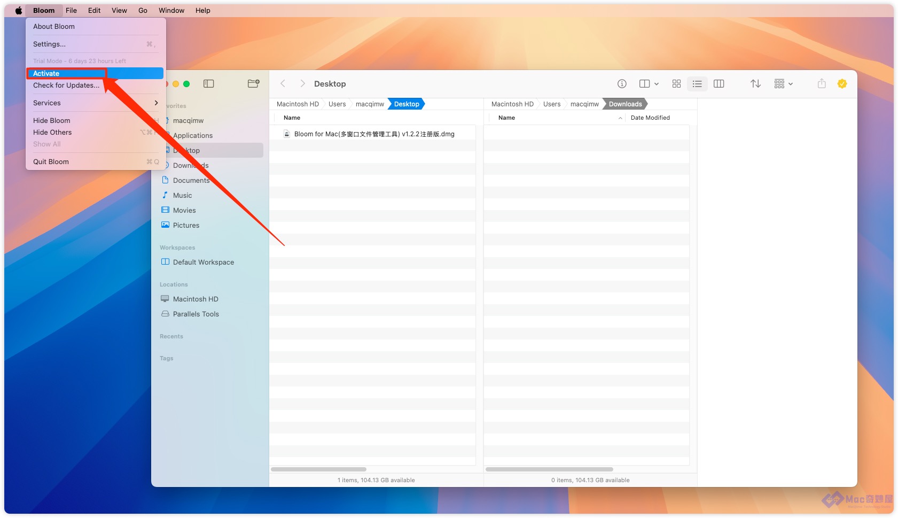
Task: Go forward with the right chevron
Action: tap(302, 83)
